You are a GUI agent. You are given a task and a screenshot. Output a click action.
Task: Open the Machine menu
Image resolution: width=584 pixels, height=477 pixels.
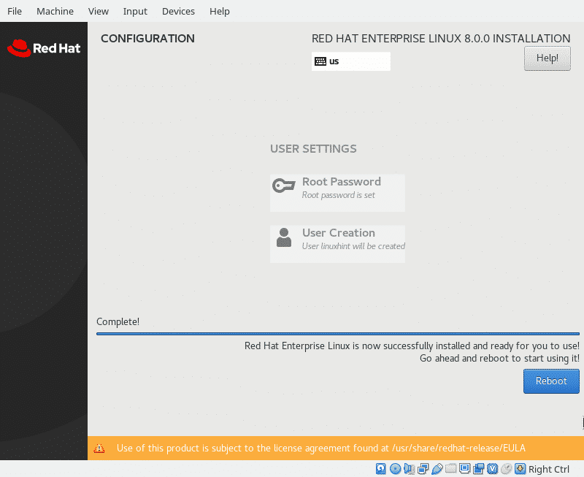point(55,11)
